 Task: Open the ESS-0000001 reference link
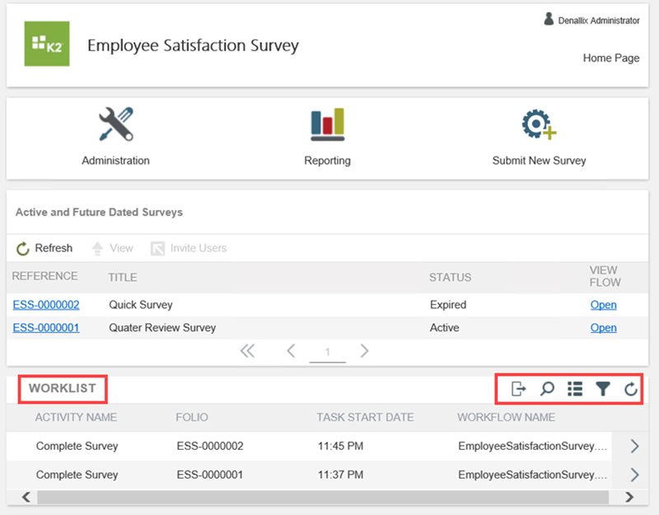click(46, 328)
